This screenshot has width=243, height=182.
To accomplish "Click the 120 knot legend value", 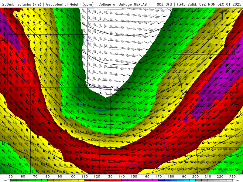I will pos(97,177).
